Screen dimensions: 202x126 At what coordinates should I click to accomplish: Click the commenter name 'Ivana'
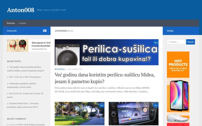click(x=12, y=125)
